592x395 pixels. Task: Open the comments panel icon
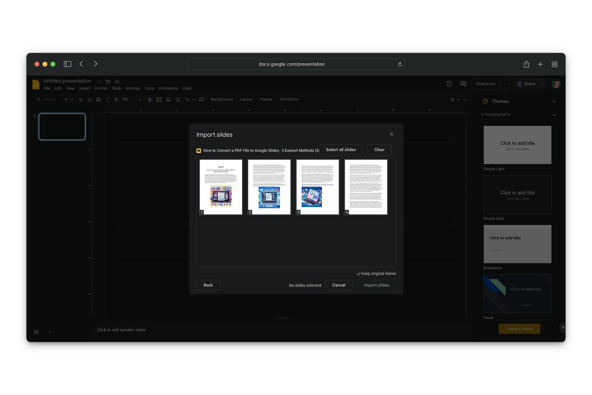[x=463, y=84]
